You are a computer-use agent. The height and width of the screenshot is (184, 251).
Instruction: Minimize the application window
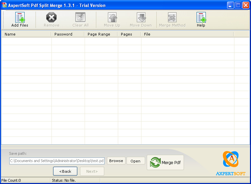pos(230,5)
